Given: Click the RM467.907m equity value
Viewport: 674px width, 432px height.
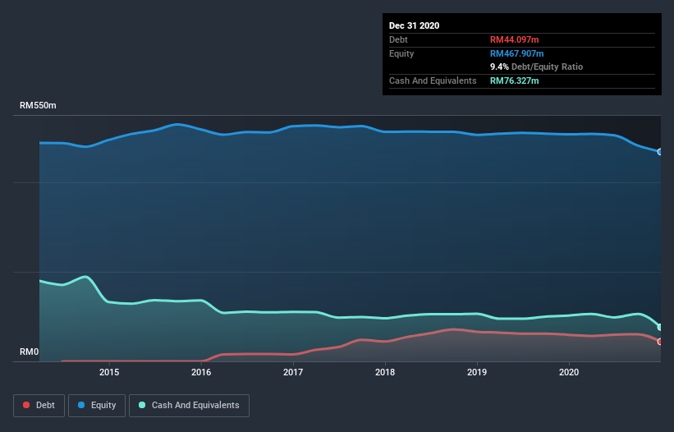Looking at the screenshot, I should [516, 53].
